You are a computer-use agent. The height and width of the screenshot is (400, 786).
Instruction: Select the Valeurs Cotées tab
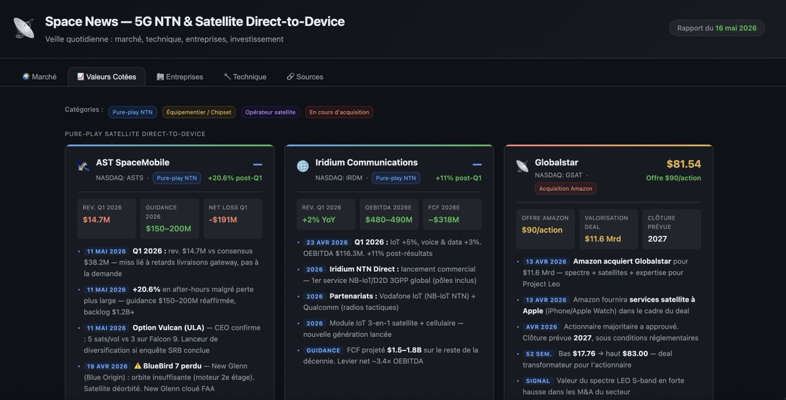[x=106, y=76]
